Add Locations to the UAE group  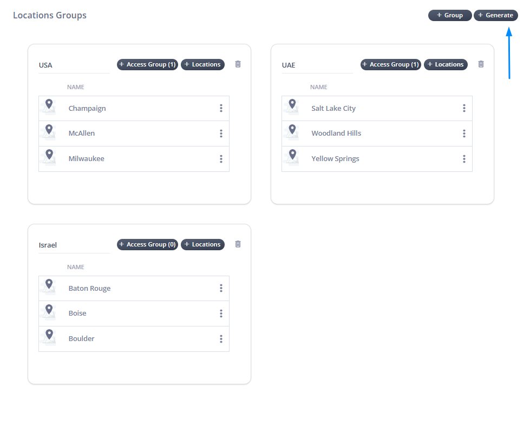click(x=445, y=64)
